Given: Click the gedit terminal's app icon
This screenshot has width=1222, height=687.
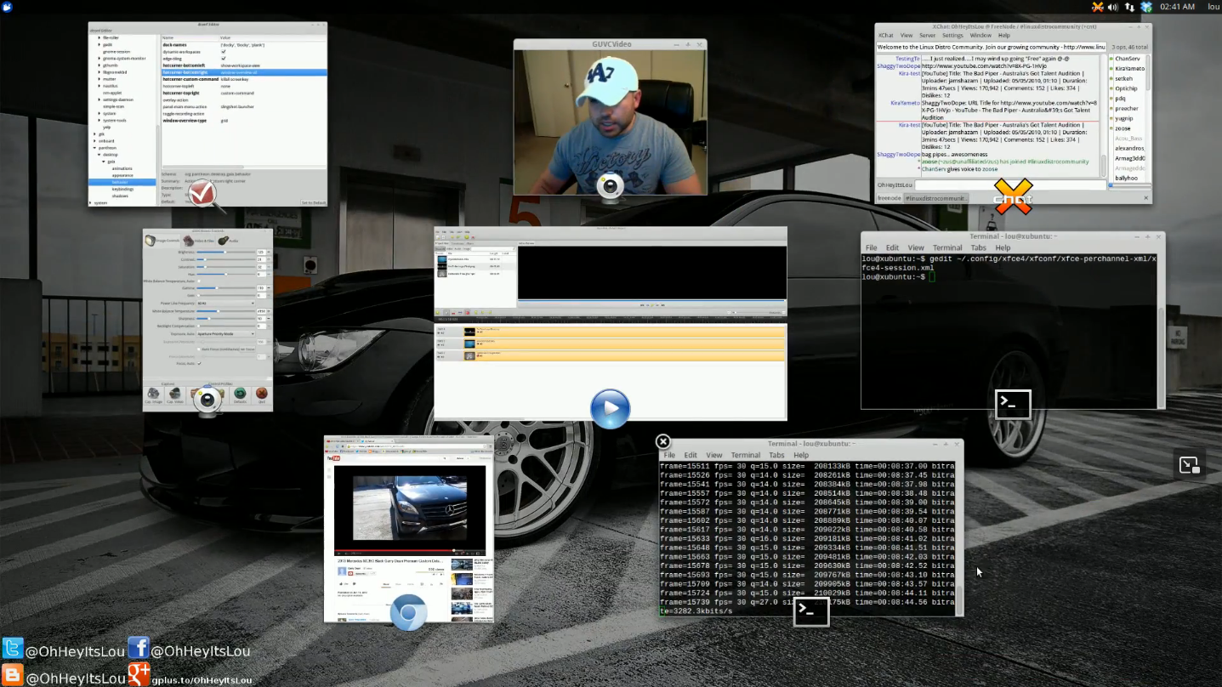Looking at the screenshot, I should point(1013,404).
